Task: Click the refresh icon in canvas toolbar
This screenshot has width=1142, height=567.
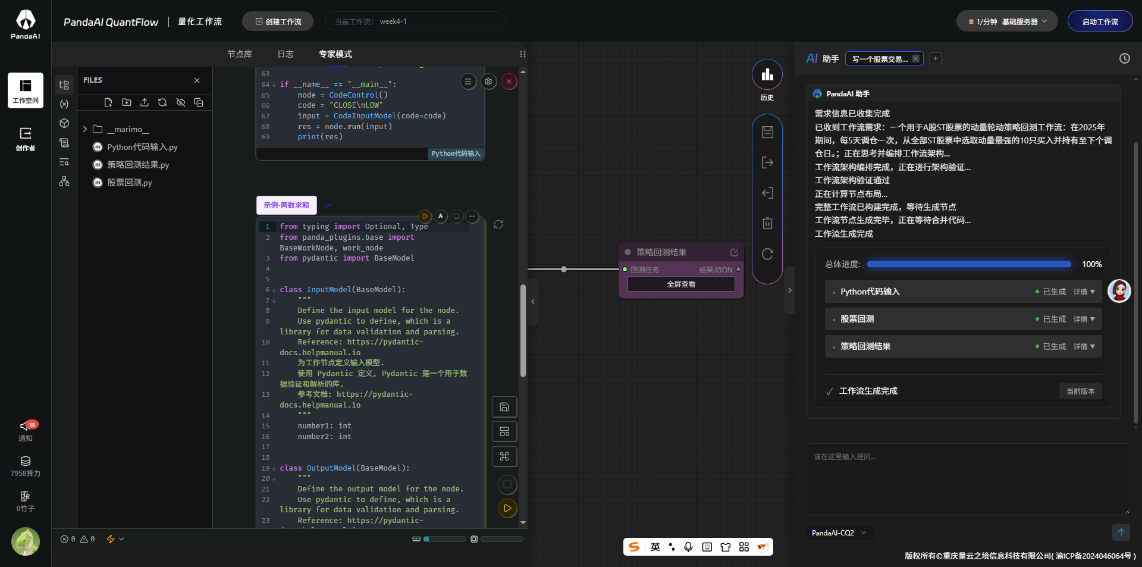Action: 767,254
